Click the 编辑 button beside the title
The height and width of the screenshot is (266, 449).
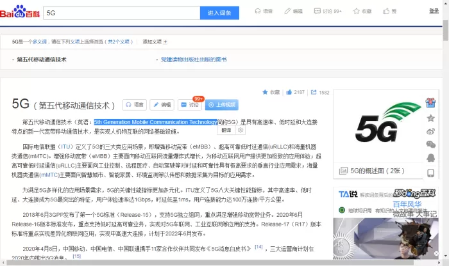(x=162, y=105)
